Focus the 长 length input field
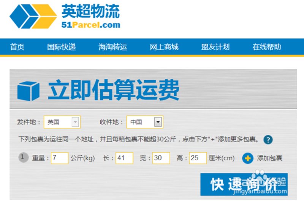304x202 pixels. (x=124, y=158)
